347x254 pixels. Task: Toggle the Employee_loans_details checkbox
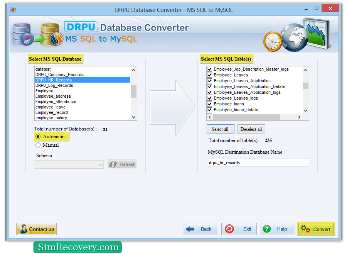[210, 110]
